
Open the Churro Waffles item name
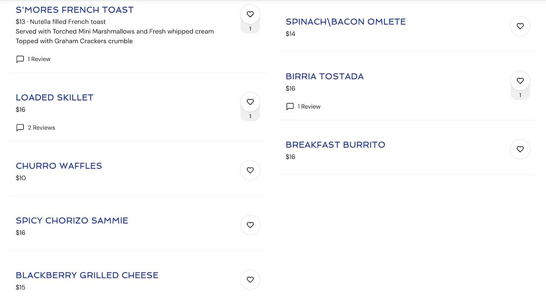[59, 166]
